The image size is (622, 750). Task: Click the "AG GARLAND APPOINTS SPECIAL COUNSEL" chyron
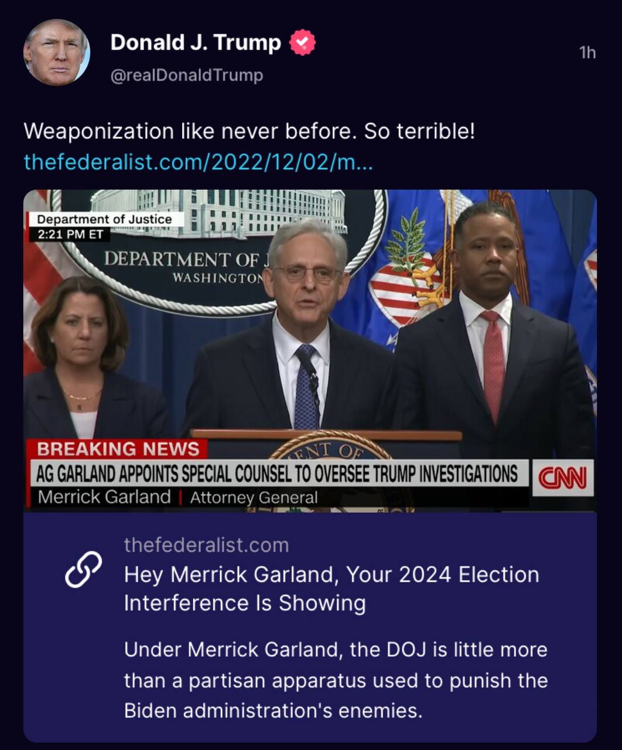277,473
